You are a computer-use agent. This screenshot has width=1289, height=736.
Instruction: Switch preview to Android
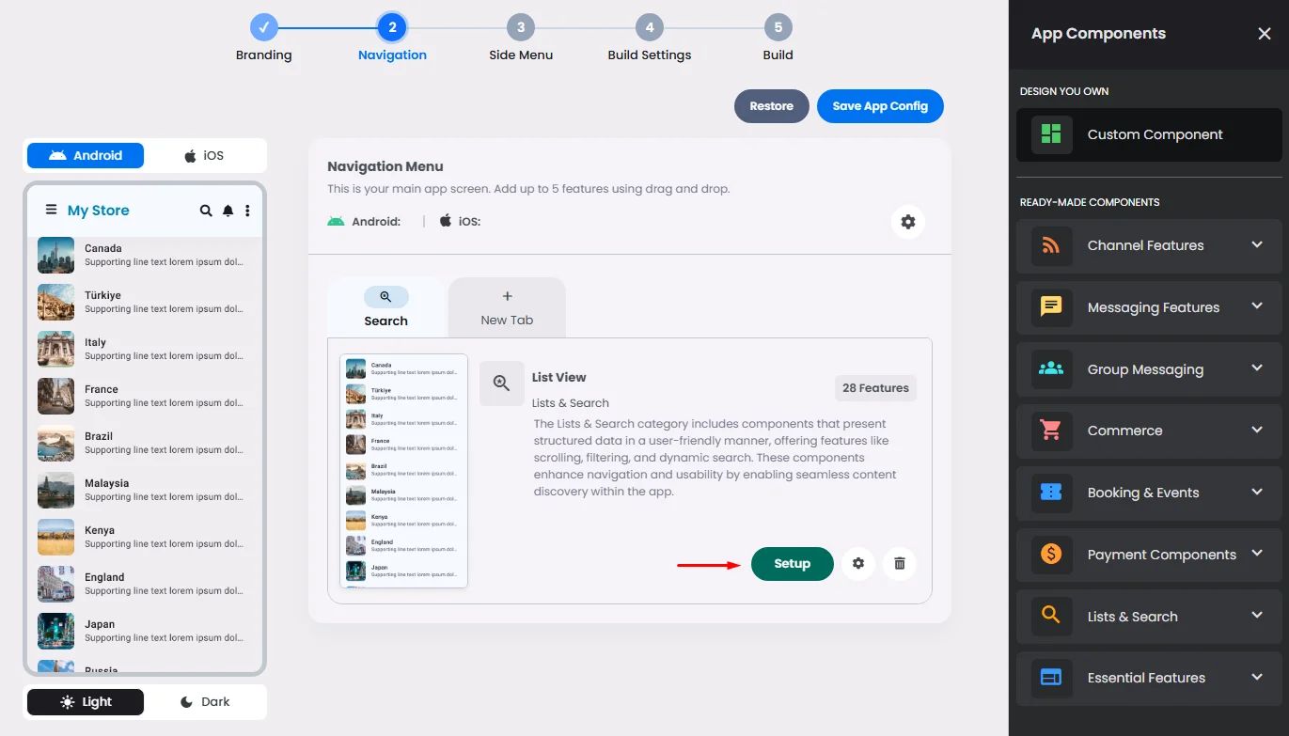(x=86, y=155)
